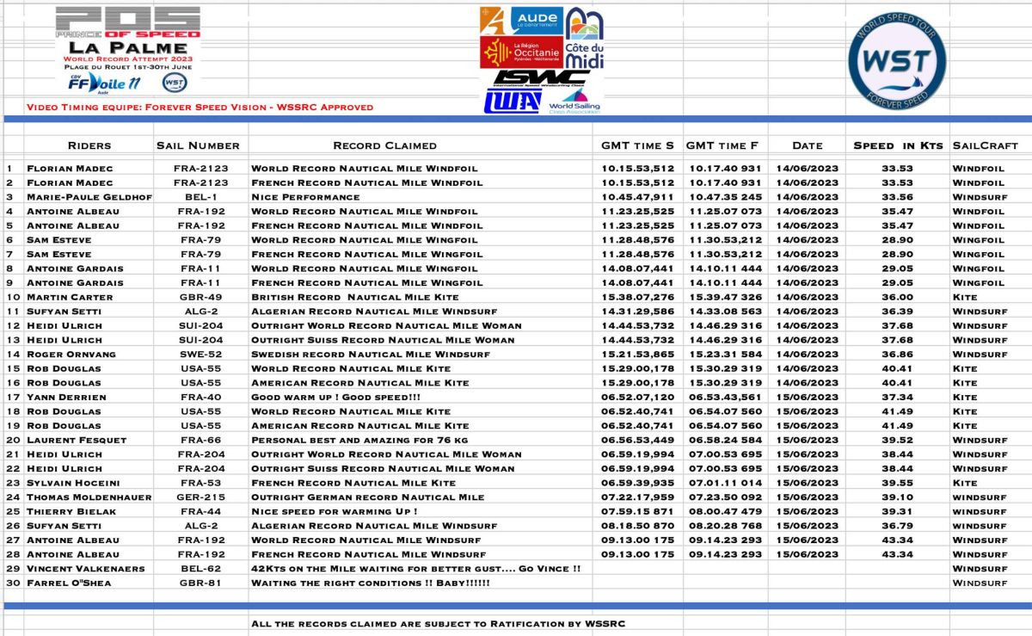Select the Speed in Kts header
This screenshot has height=636, width=1032.
click(x=898, y=145)
